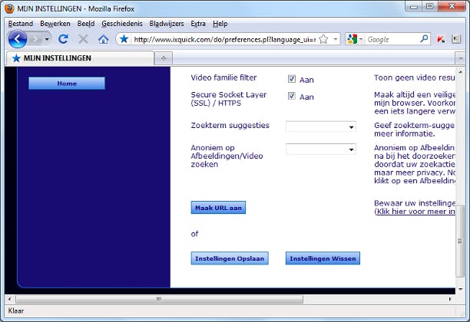This screenshot has width=470, height=322.
Task: Go to the home page icon
Action: pos(104,39)
